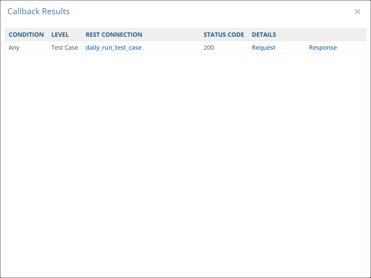
Task: Follow the REST connection name hyperlink
Action: tap(113, 48)
